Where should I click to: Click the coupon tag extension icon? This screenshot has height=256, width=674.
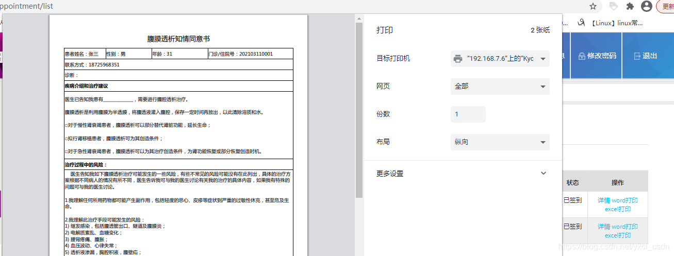[614, 6]
